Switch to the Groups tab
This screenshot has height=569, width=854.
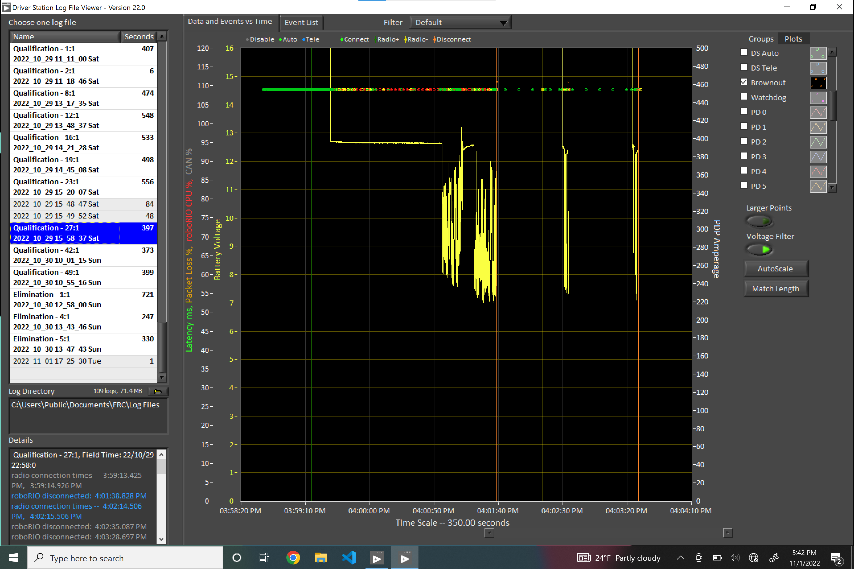[x=761, y=39]
